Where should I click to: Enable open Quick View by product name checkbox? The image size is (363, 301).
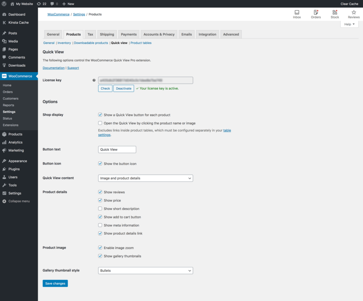100,123
